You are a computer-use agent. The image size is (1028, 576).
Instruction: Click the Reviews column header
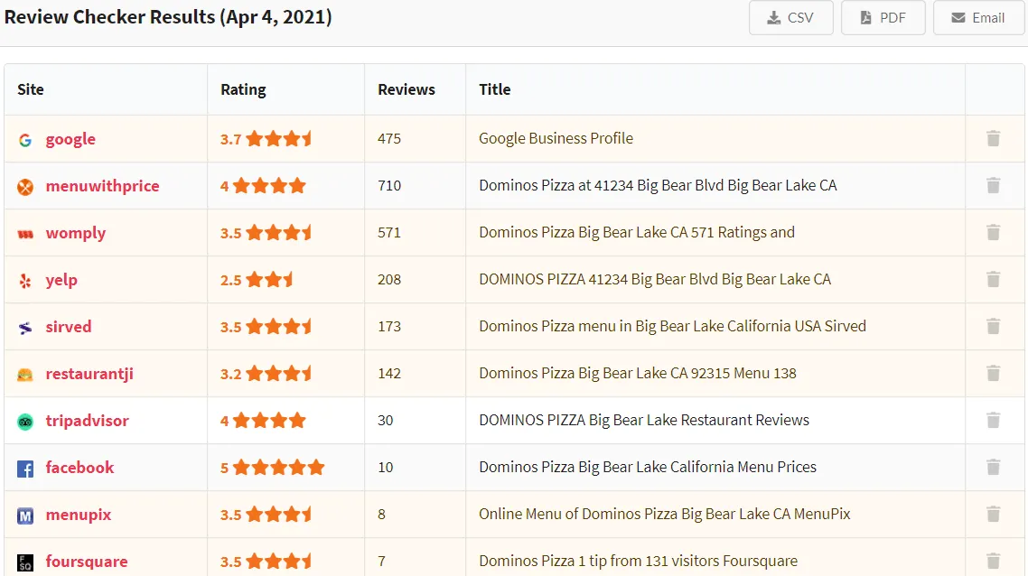click(406, 89)
